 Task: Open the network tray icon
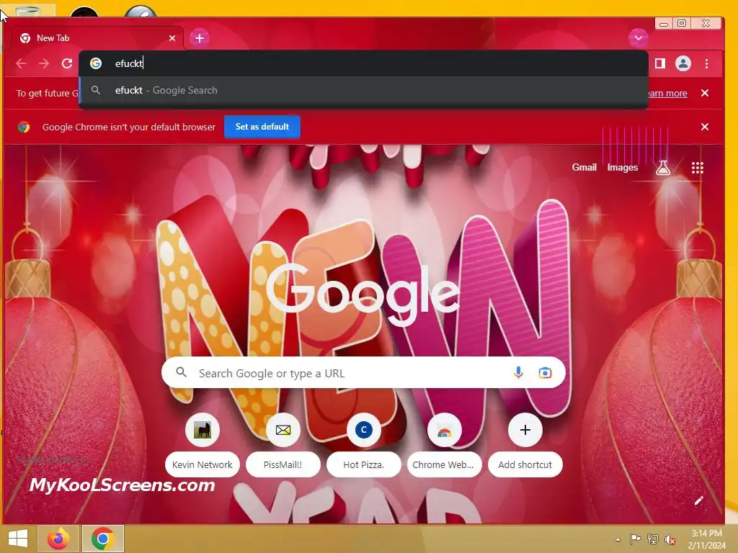[x=653, y=539]
